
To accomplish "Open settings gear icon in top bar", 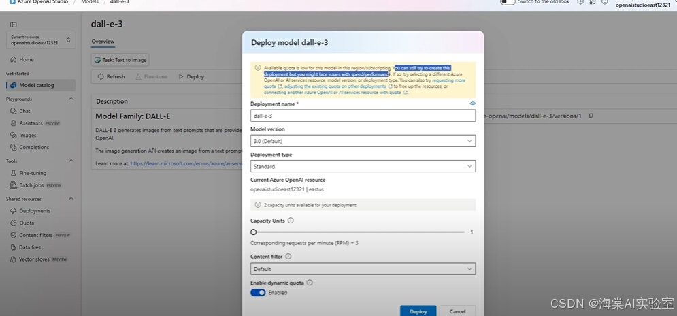I will coord(580,2).
